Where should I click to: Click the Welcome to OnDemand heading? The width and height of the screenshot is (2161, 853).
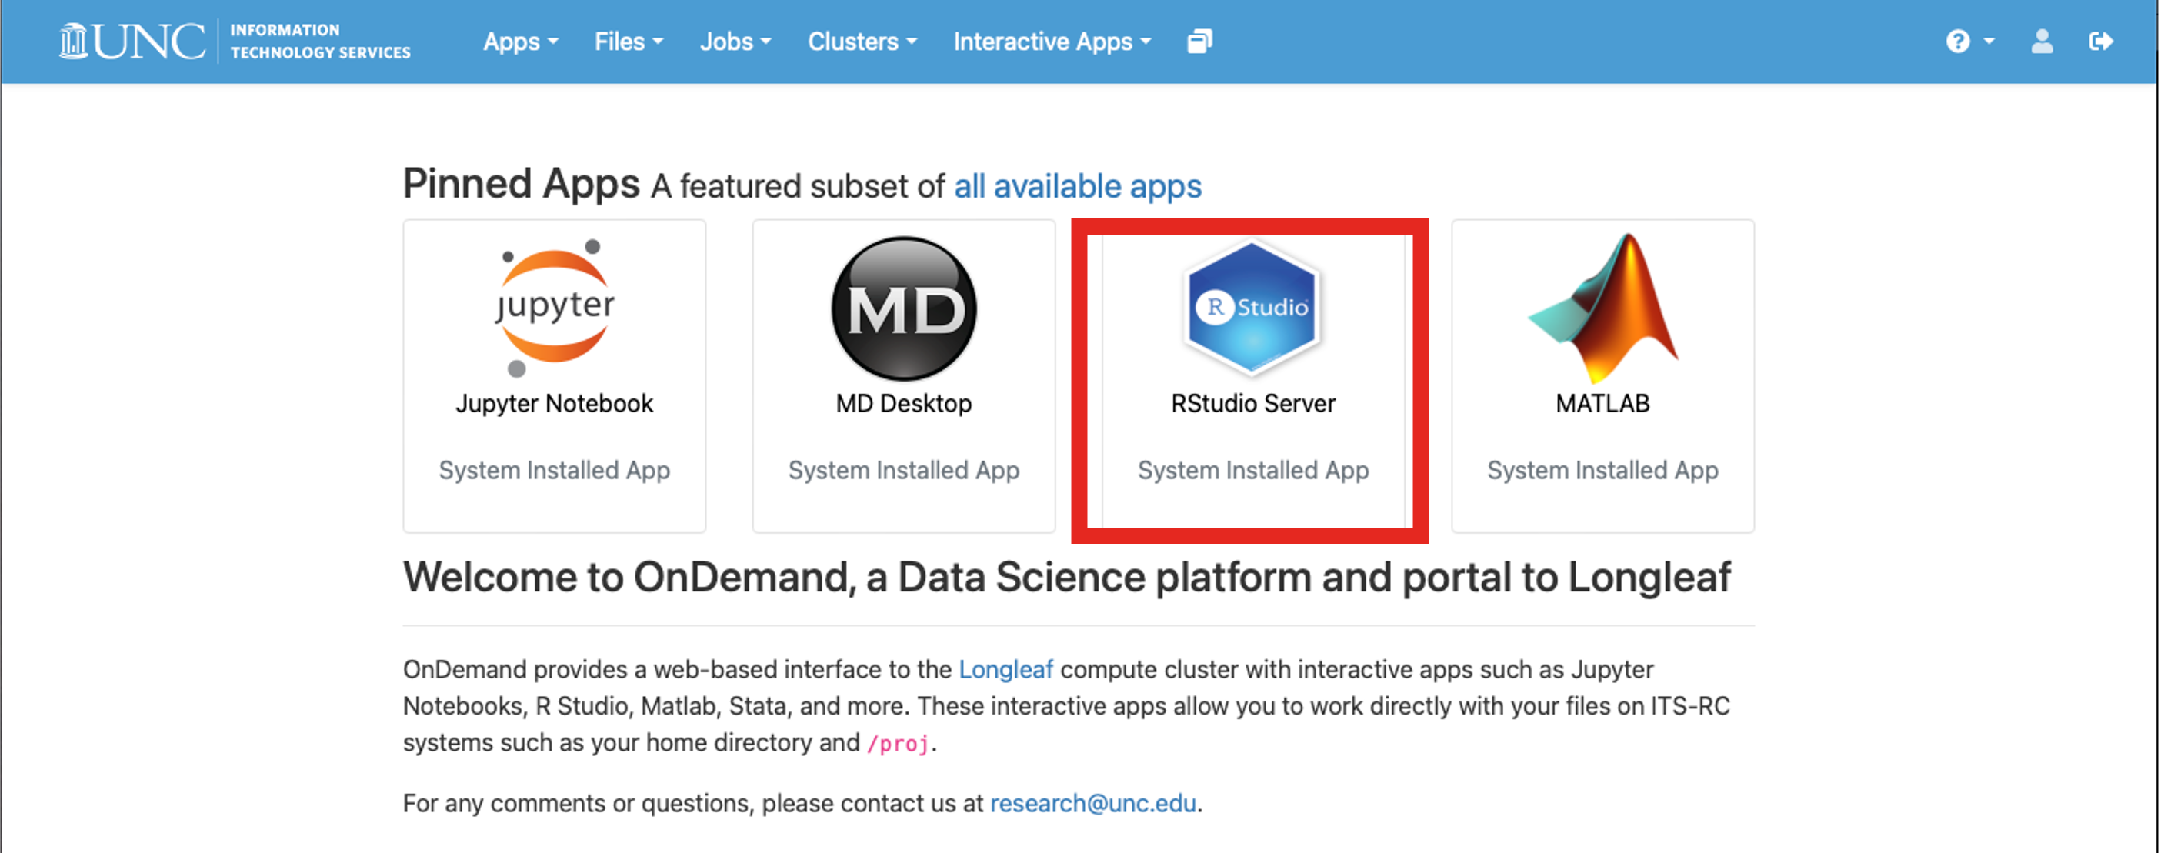coord(1066,577)
